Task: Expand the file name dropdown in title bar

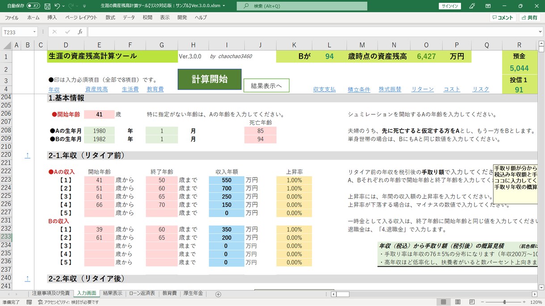Action: (x=224, y=6)
